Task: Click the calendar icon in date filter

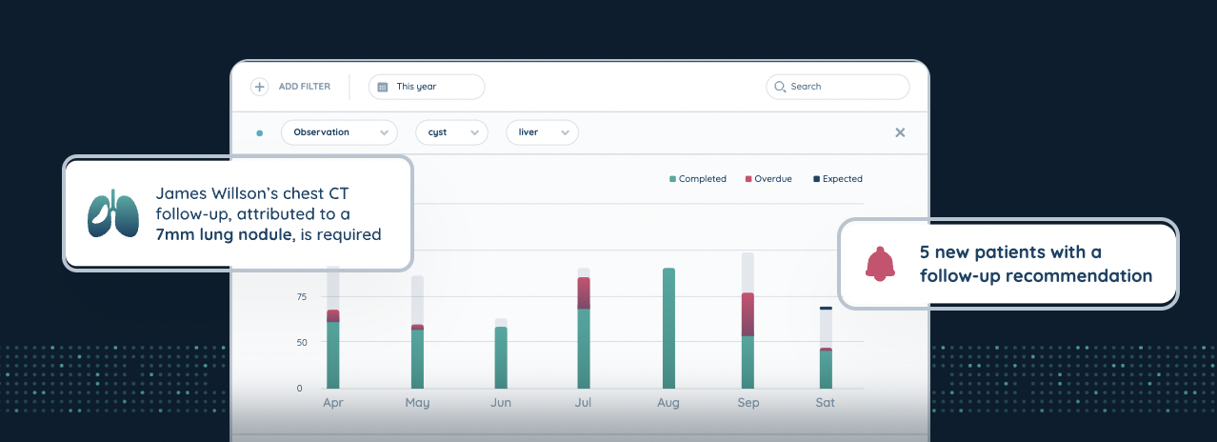Action: [x=383, y=87]
